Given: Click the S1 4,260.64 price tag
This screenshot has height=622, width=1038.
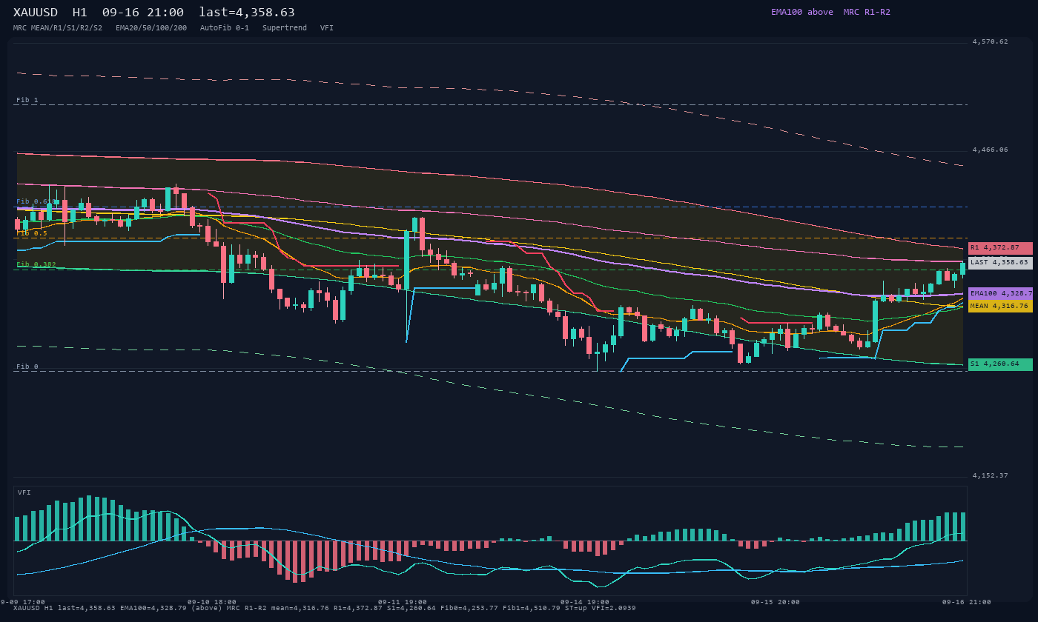Looking at the screenshot, I should click(x=1000, y=364).
